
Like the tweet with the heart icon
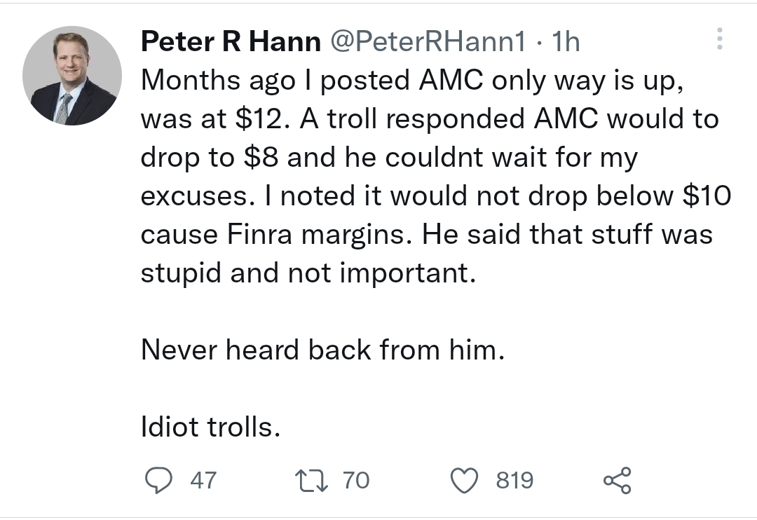(x=462, y=480)
